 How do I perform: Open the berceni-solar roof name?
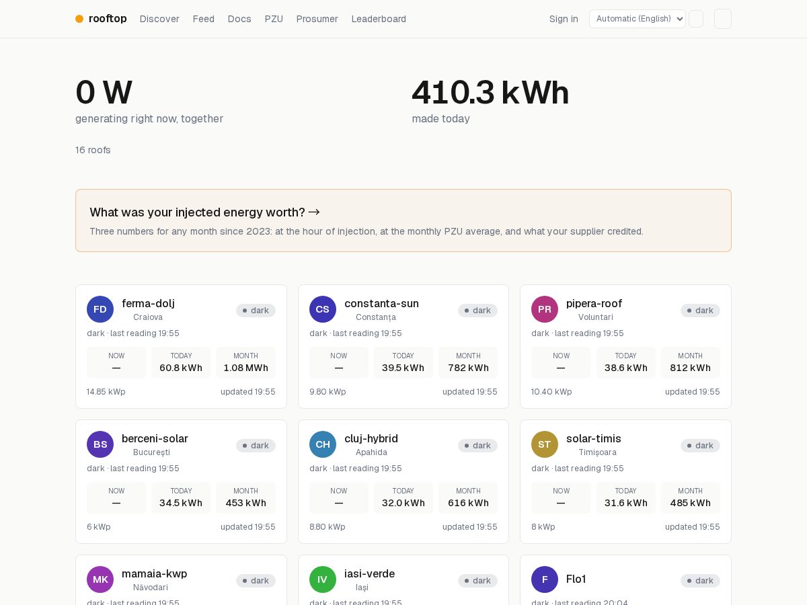tap(155, 438)
